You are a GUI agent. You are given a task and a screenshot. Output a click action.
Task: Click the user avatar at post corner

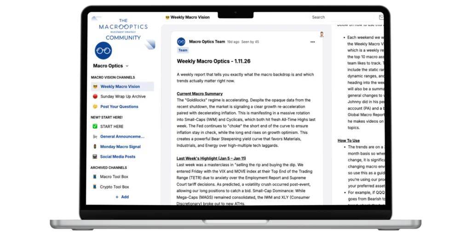[322, 34]
